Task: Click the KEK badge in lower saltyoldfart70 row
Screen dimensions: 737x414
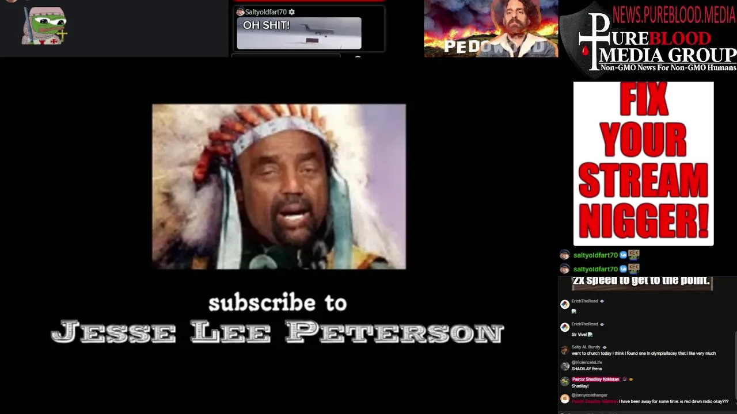Action: (634, 268)
